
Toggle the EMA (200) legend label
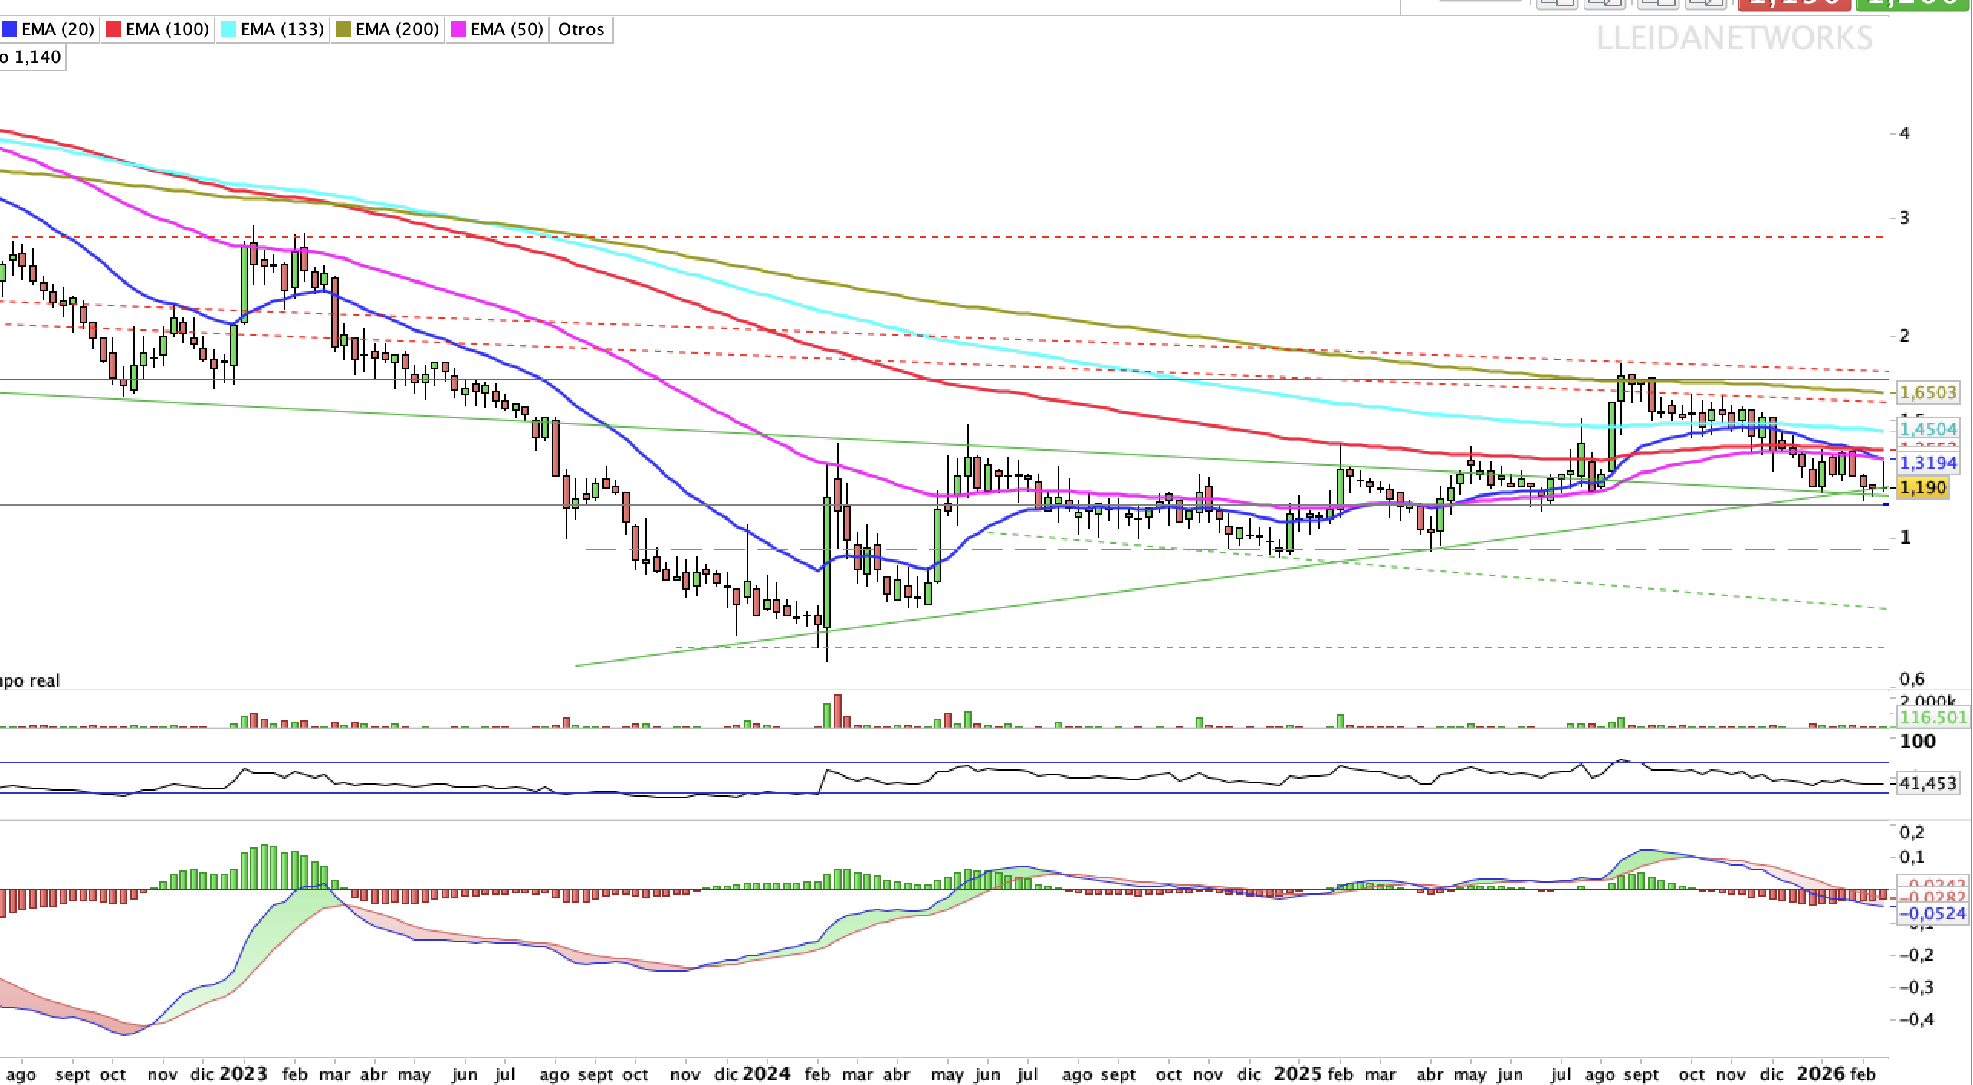click(x=397, y=30)
